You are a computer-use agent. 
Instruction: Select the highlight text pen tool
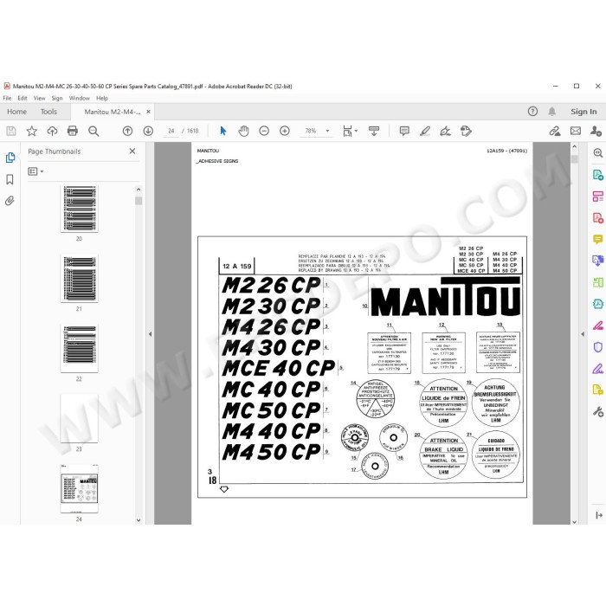(x=425, y=131)
